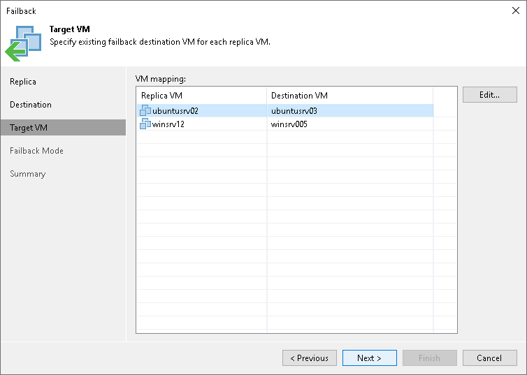This screenshot has height=375, width=527.
Task: Select the ubuntusrv02 replica row
Action: pos(175,110)
